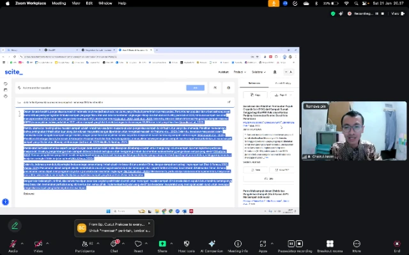Dismiss the chat notification popup
The image size is (409, 255).
[x=149, y=223]
